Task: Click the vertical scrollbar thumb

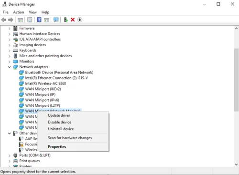Action: coord(236,80)
